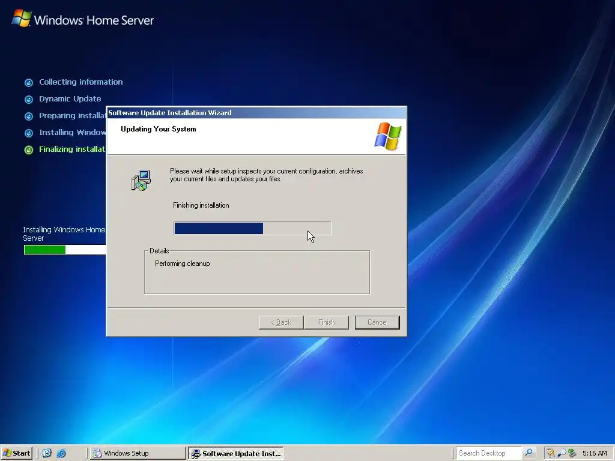The width and height of the screenshot is (615, 461).
Task: Click the Updating Your System heading
Action: point(159,129)
